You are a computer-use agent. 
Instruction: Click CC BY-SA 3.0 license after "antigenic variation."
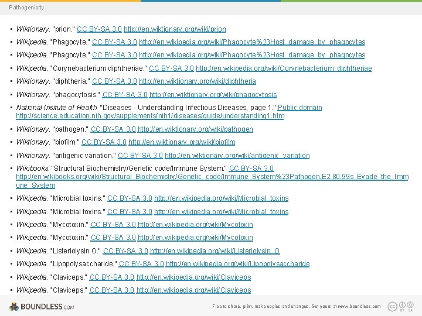click(140, 156)
